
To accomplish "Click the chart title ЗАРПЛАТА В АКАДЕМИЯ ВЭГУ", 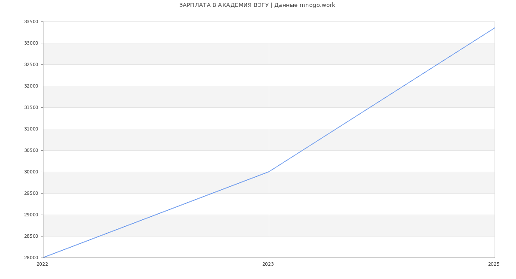I will (257, 5).
